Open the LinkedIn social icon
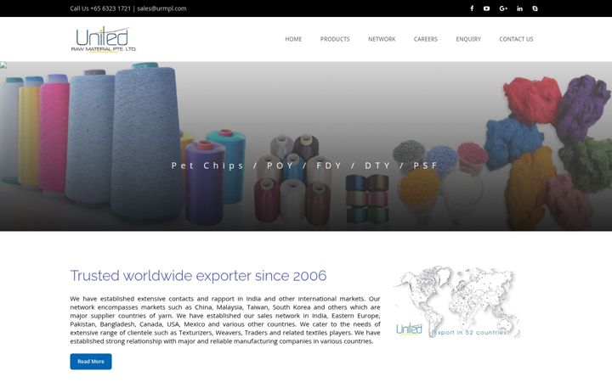 pyautogui.click(x=519, y=8)
